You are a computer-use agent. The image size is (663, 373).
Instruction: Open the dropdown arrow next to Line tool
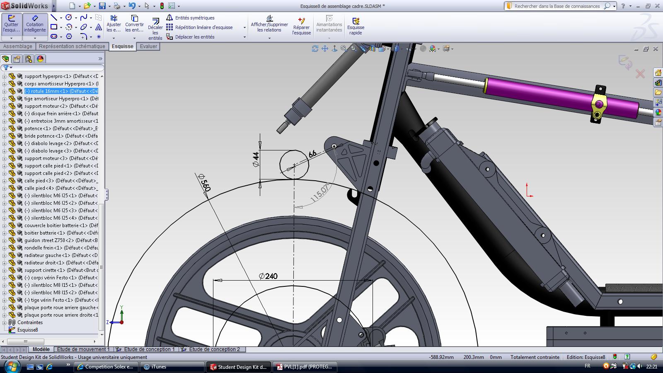(61, 18)
